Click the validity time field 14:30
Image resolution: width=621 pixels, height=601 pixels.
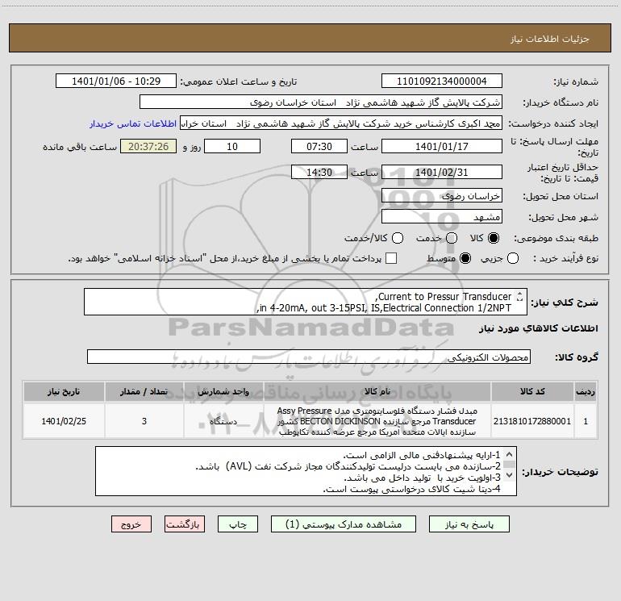319,172
